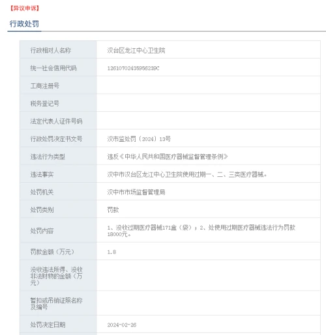Click the 税务登记号 label
Image resolution: width=326 pixels, height=335 pixels.
45,103
